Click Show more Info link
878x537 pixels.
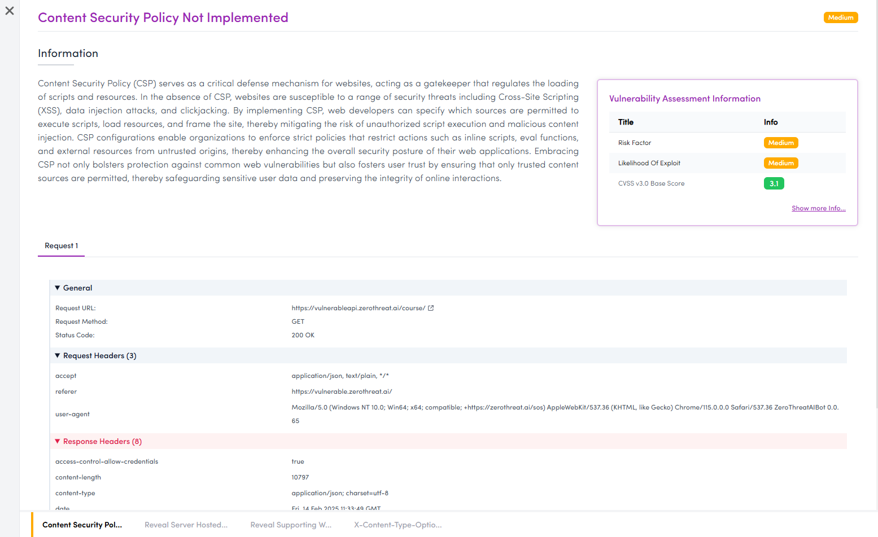(819, 208)
